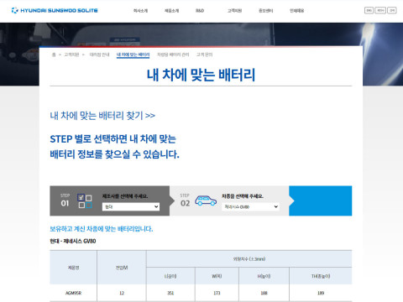The image size is (403, 302).
Task: Open the 고객지원 menu in the top navigation
Action: pyautogui.click(x=234, y=11)
